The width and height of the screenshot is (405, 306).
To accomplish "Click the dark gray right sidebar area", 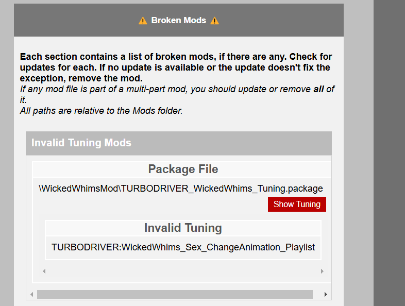I will click(389, 153).
